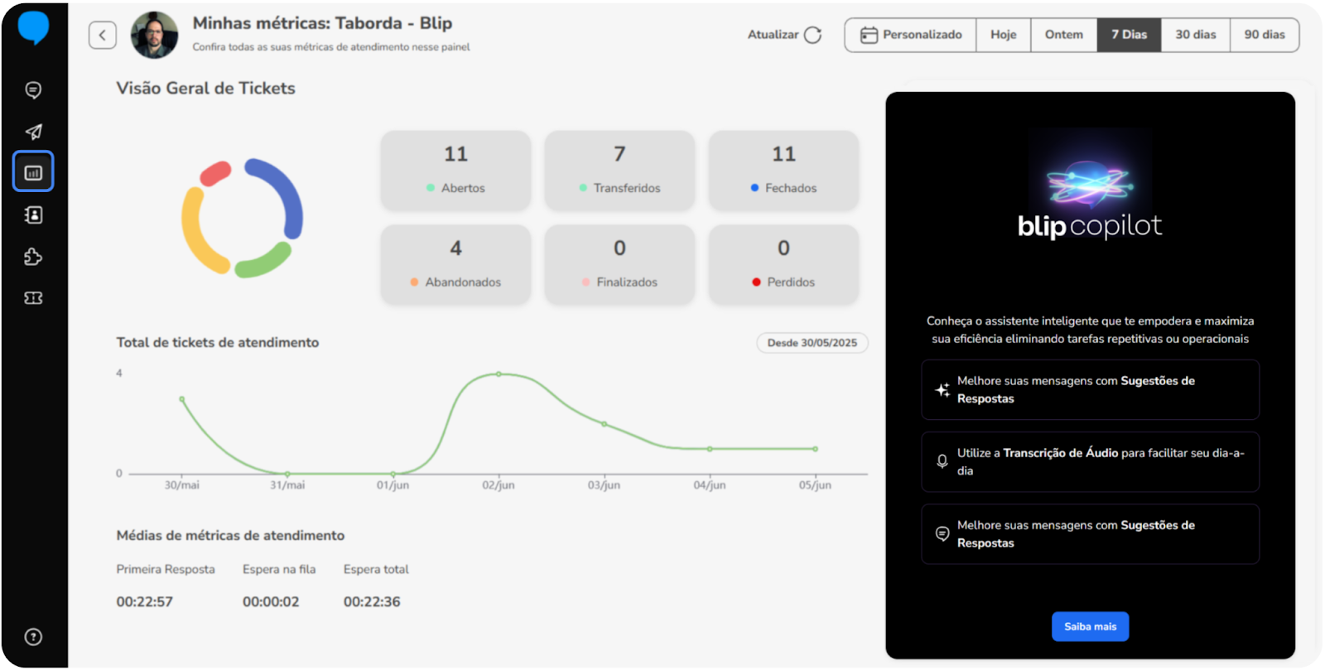Switch to the Hoje period tab
Screen dimensions: 1325x670
1003,35
